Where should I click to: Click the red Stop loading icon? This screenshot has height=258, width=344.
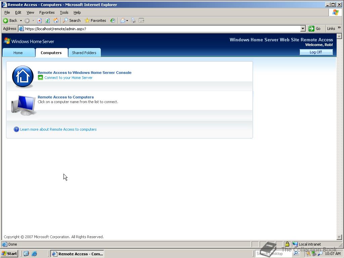click(40, 20)
